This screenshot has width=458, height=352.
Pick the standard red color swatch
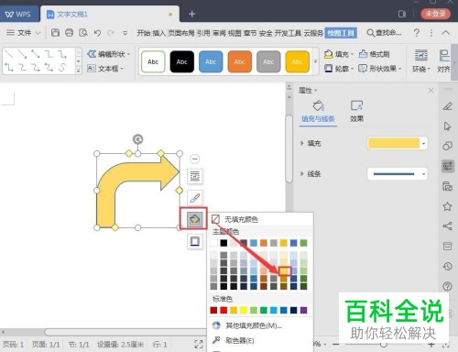point(224,310)
